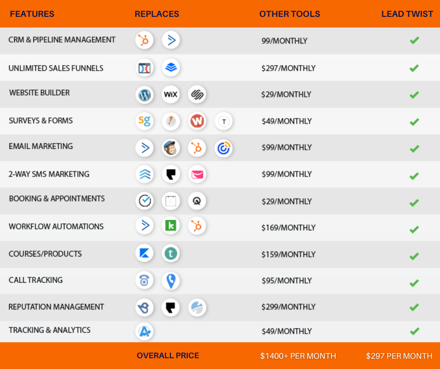
Task: Click the tracking & analytics 'A' icon
Action: click(144, 332)
